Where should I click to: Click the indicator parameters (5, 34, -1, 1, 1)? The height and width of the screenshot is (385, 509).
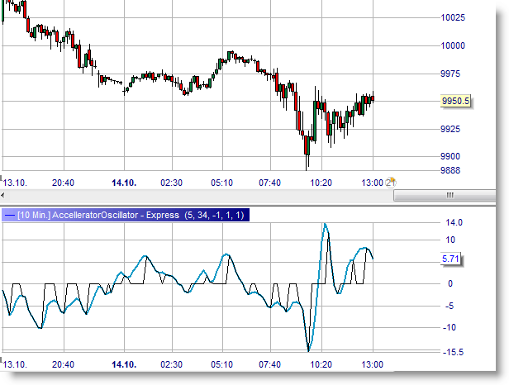click(216, 215)
